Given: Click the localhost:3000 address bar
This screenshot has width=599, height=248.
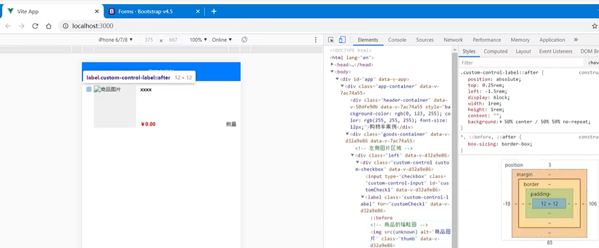Looking at the screenshot, I should 93,26.
